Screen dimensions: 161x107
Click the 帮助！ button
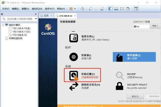[155, 26]
